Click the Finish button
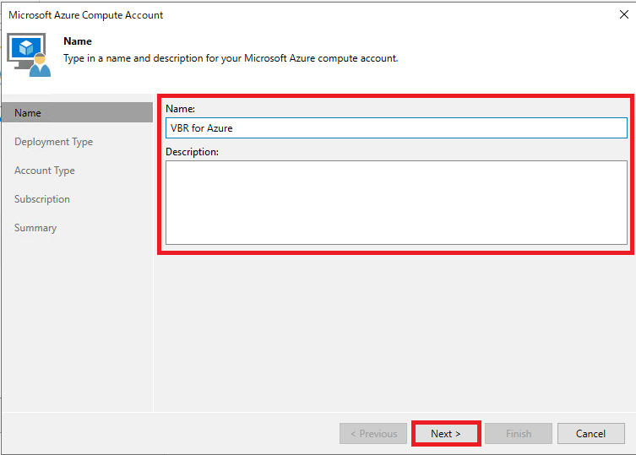 click(519, 434)
